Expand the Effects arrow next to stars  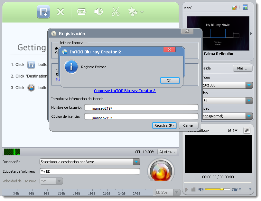(142, 12)
